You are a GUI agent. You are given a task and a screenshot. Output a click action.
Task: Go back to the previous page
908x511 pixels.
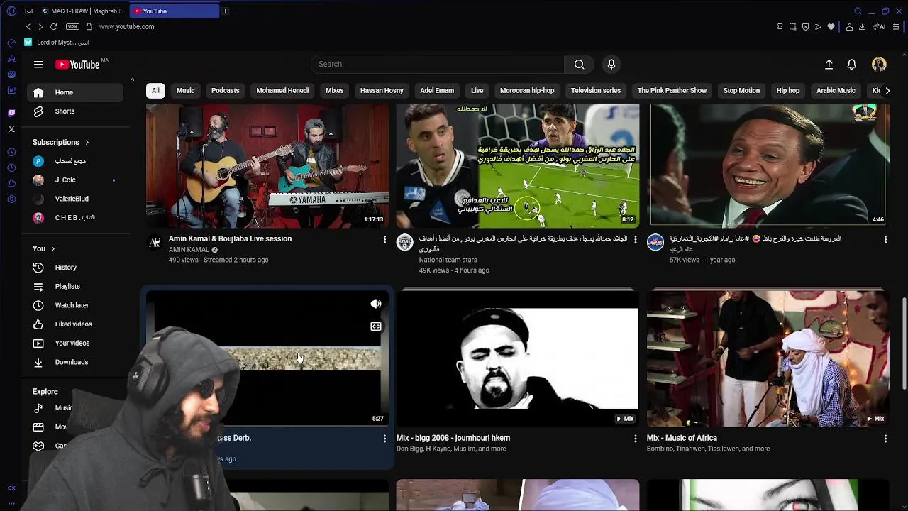tap(28, 26)
